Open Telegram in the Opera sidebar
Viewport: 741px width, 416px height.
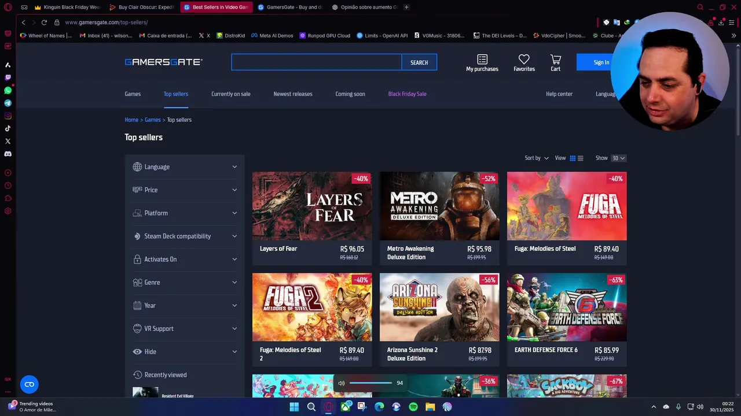pyautogui.click(x=8, y=103)
